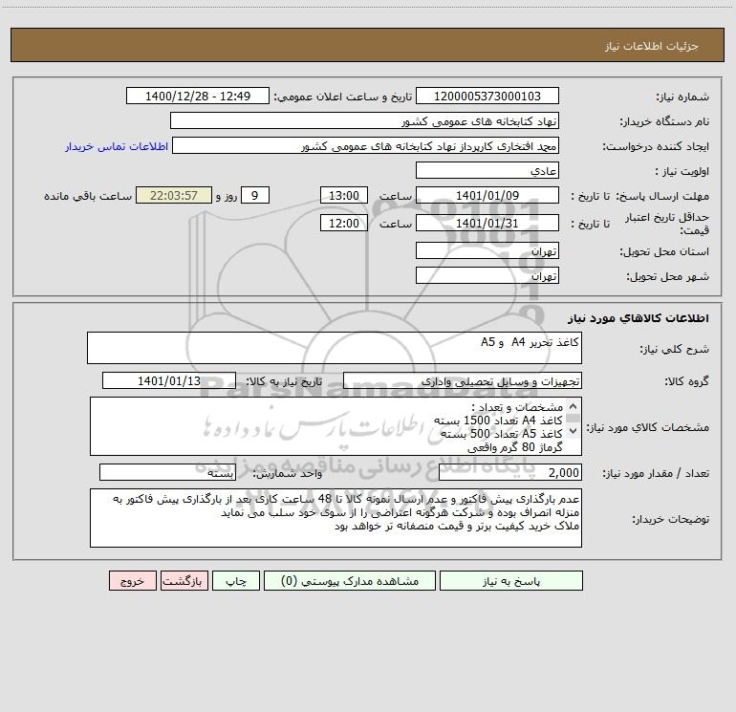
Task: Click the چاپ print button
Action: point(236,581)
